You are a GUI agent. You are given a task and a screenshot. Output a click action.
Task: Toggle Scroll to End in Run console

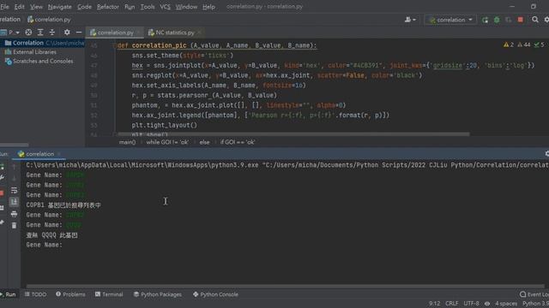(x=14, y=202)
